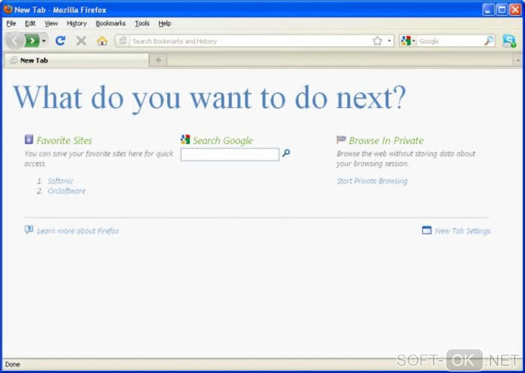
Task: Click the Browse In Private heading
Action: (x=387, y=141)
